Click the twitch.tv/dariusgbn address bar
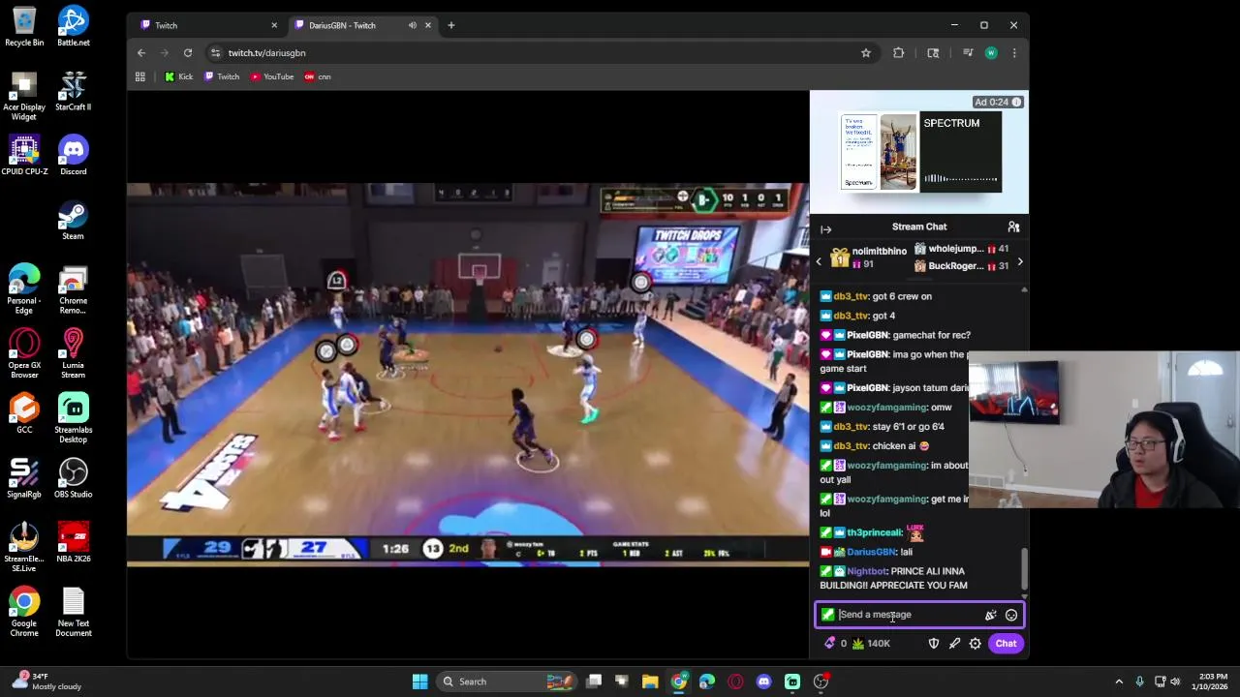The width and height of the screenshot is (1240, 697). pos(542,53)
